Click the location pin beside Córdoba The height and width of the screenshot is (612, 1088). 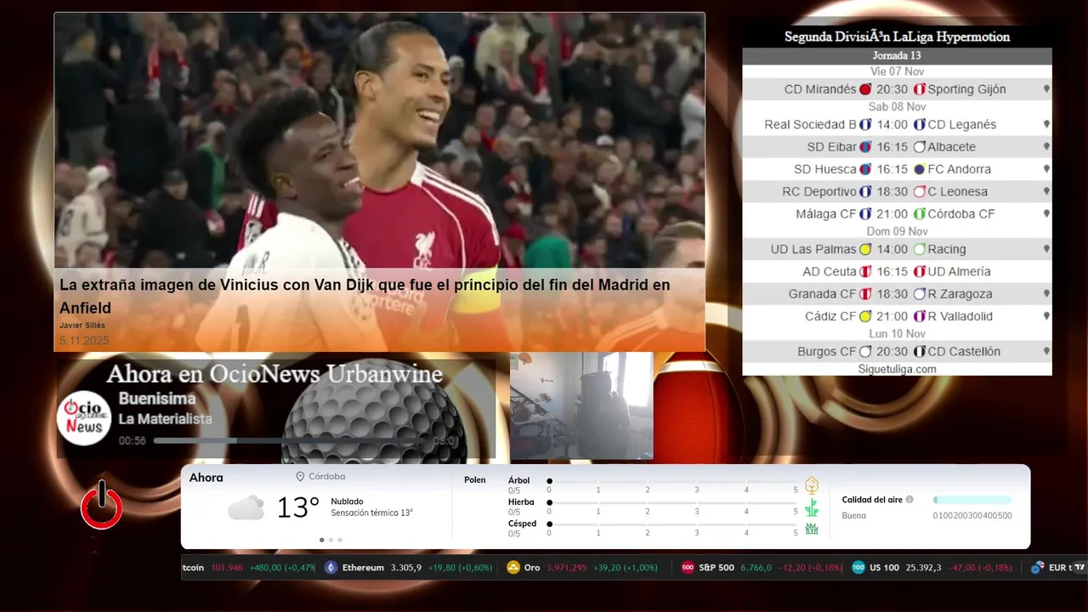(300, 477)
